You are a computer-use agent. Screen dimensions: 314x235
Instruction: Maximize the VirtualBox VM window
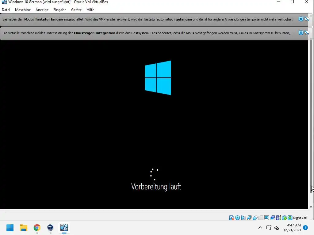(x=292, y=2)
